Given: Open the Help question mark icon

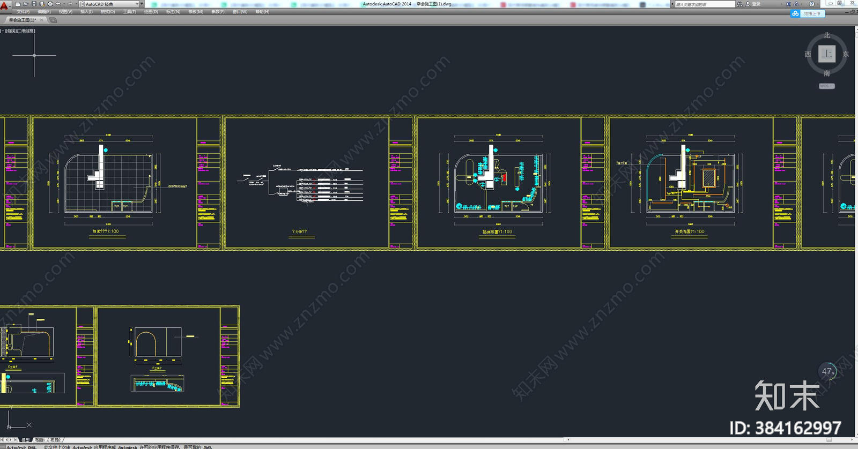Looking at the screenshot, I should 811,4.
